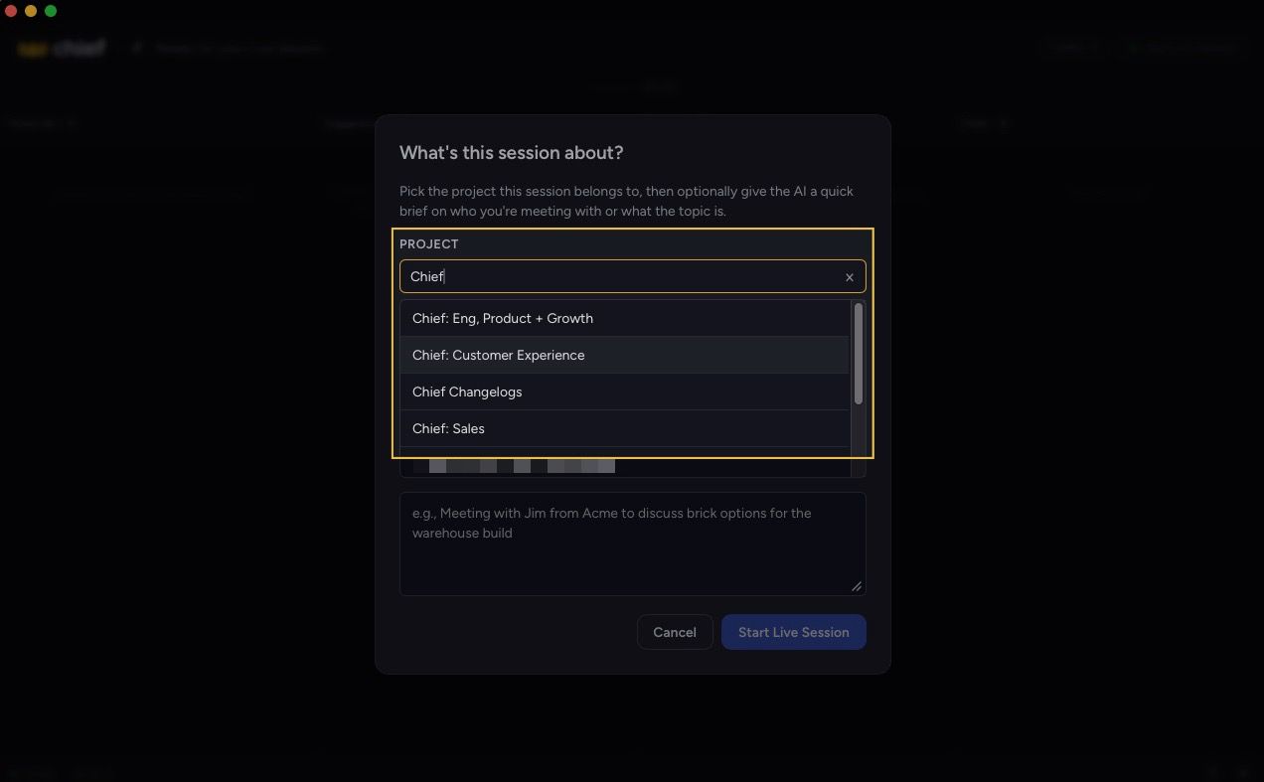
Task: Click into the session brief text area
Action: [x=632, y=544]
